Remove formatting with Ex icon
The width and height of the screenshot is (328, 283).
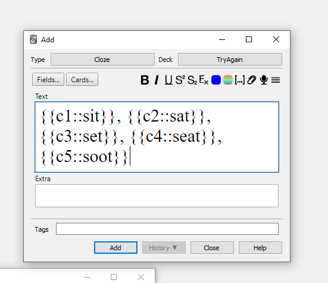(204, 80)
